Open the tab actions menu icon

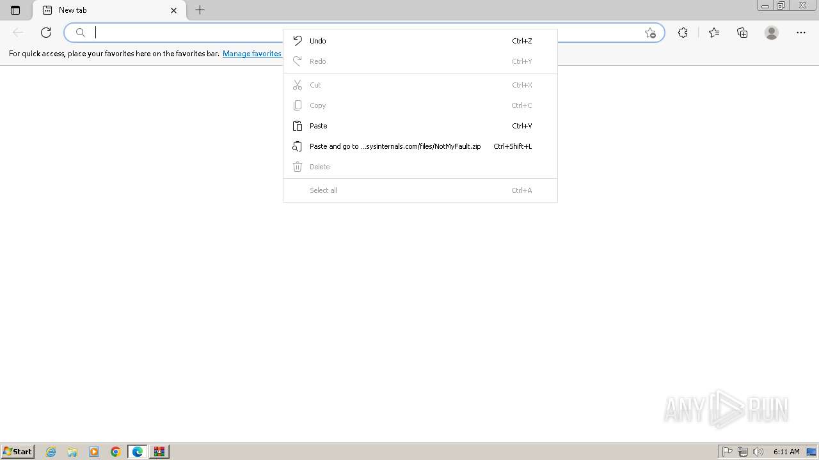[x=15, y=10]
